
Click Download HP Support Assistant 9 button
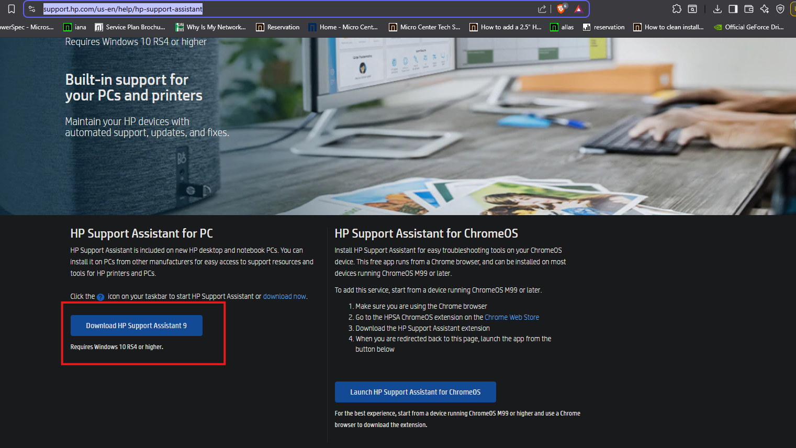(137, 326)
